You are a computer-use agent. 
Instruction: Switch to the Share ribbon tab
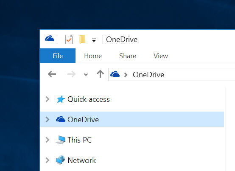128,56
